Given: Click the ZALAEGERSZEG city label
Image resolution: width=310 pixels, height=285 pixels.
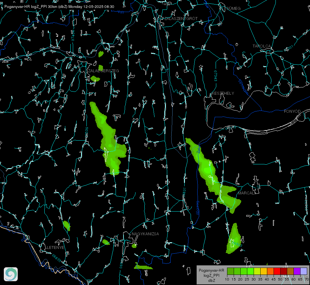Looking at the screenshot, I should point(104,71).
